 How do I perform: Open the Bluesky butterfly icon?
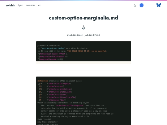[159, 5]
